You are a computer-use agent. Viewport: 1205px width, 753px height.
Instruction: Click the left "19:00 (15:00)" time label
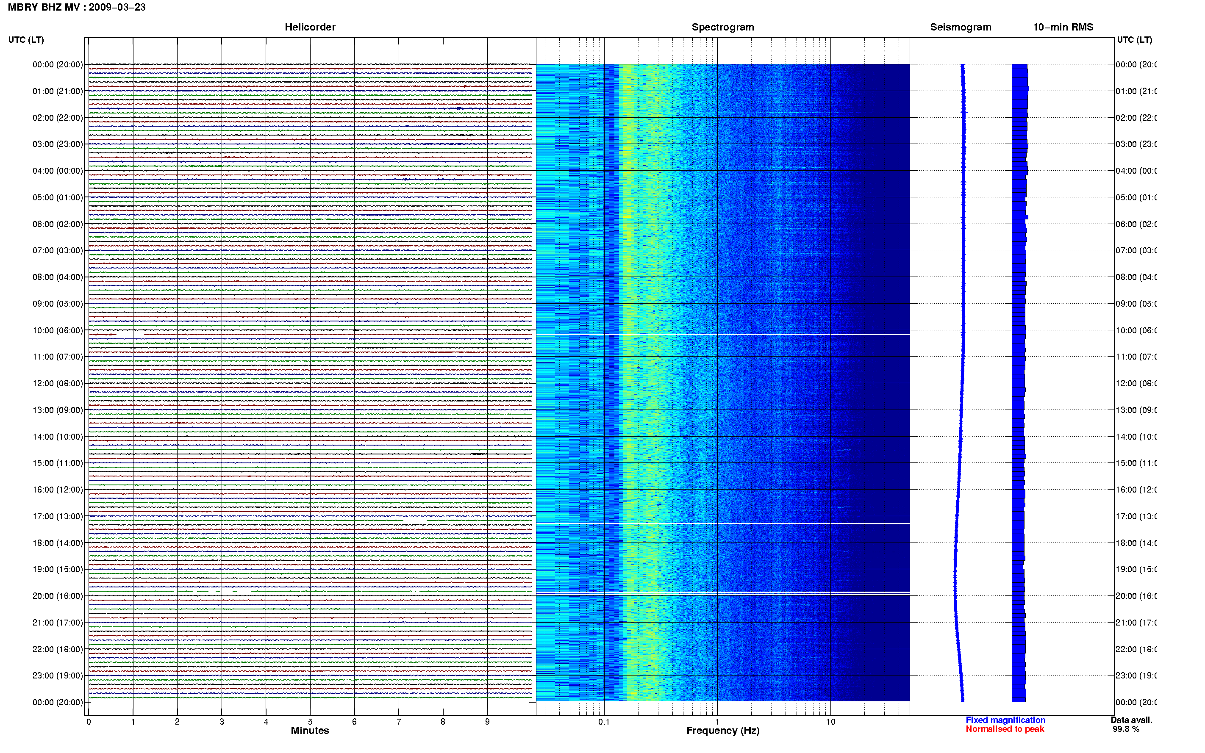[58, 569]
